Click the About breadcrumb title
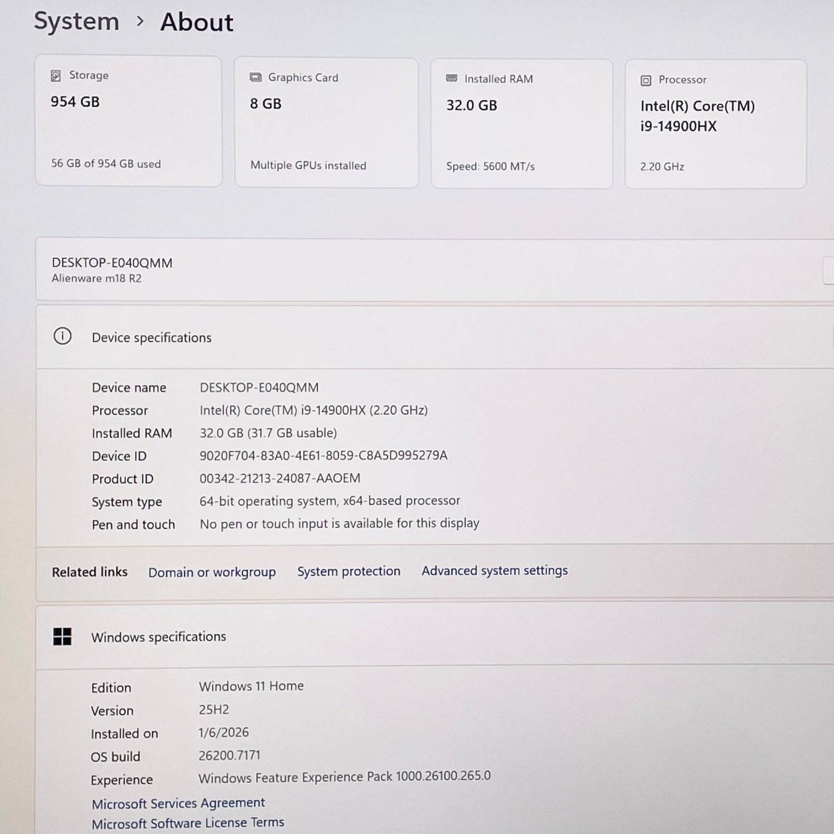Screen dimensions: 834x834 (197, 23)
